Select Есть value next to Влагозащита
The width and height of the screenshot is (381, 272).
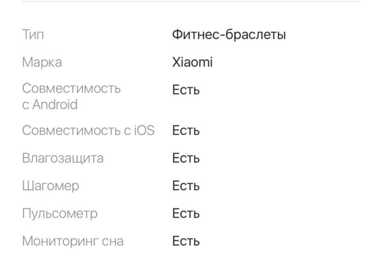tap(186, 159)
